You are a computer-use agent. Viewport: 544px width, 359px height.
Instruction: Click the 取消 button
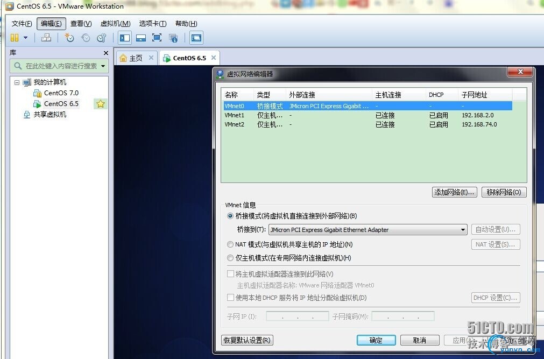420,340
